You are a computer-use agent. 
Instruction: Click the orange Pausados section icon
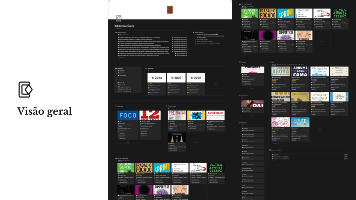click(240, 62)
